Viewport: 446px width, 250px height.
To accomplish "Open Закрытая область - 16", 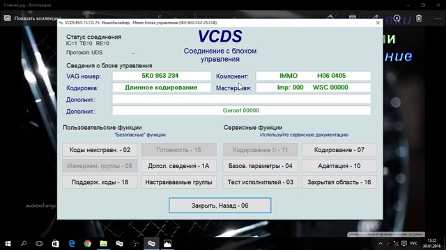I will 339,182.
